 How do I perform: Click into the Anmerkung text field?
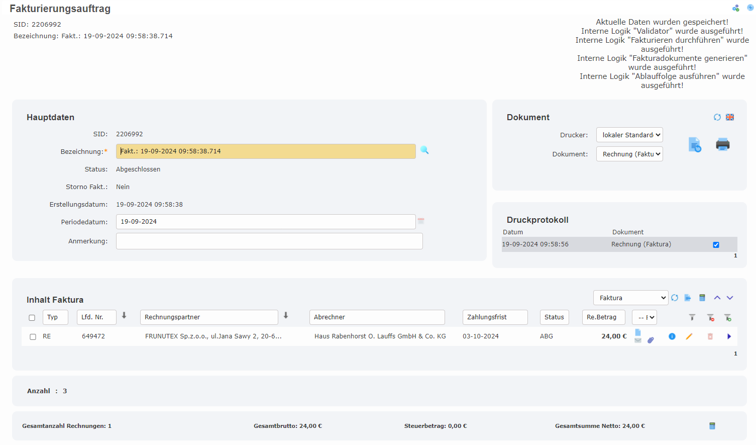click(x=269, y=241)
